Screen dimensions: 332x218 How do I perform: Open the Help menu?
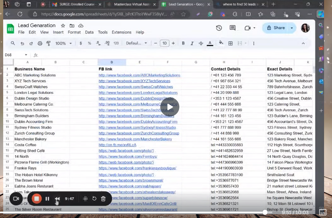click(140, 32)
